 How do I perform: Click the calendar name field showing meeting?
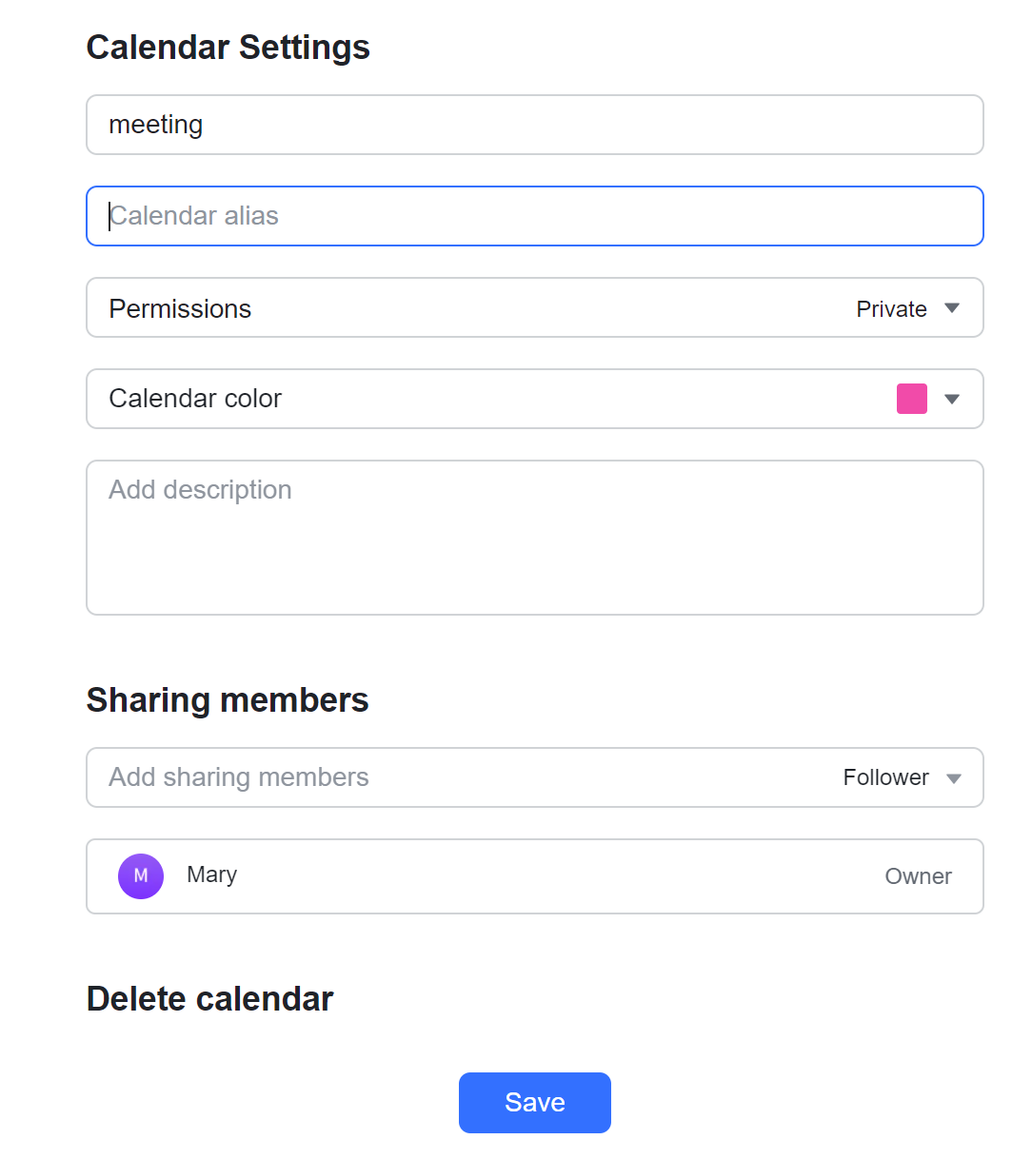534,125
